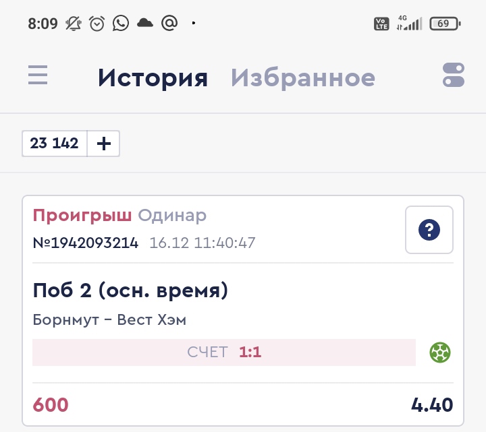Tap the Проигрыш status label

coord(82,216)
